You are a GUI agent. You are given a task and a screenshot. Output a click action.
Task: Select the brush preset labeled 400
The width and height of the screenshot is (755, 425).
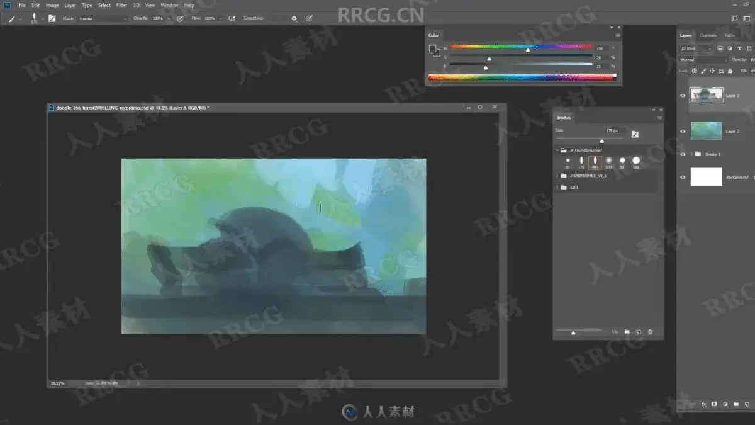(595, 162)
